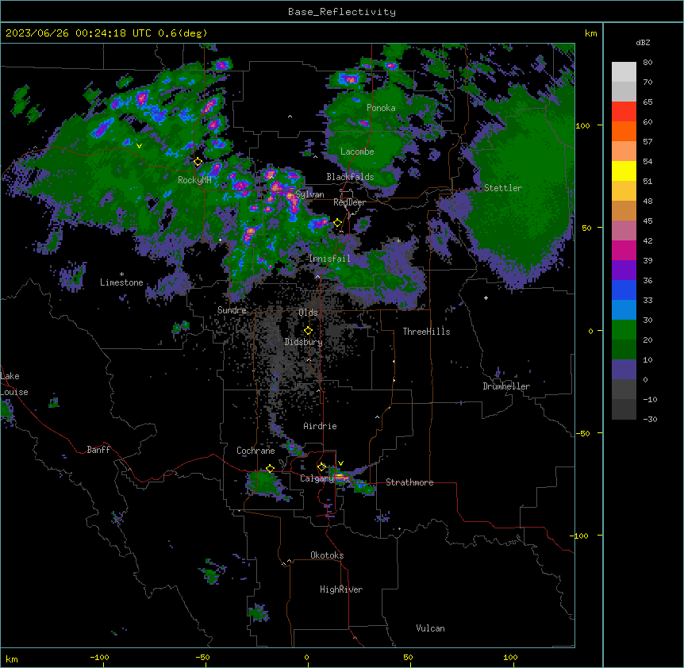This screenshot has height=668, width=684.
Task: Click the yellow V marker northeast of Calgary
Action: click(340, 463)
